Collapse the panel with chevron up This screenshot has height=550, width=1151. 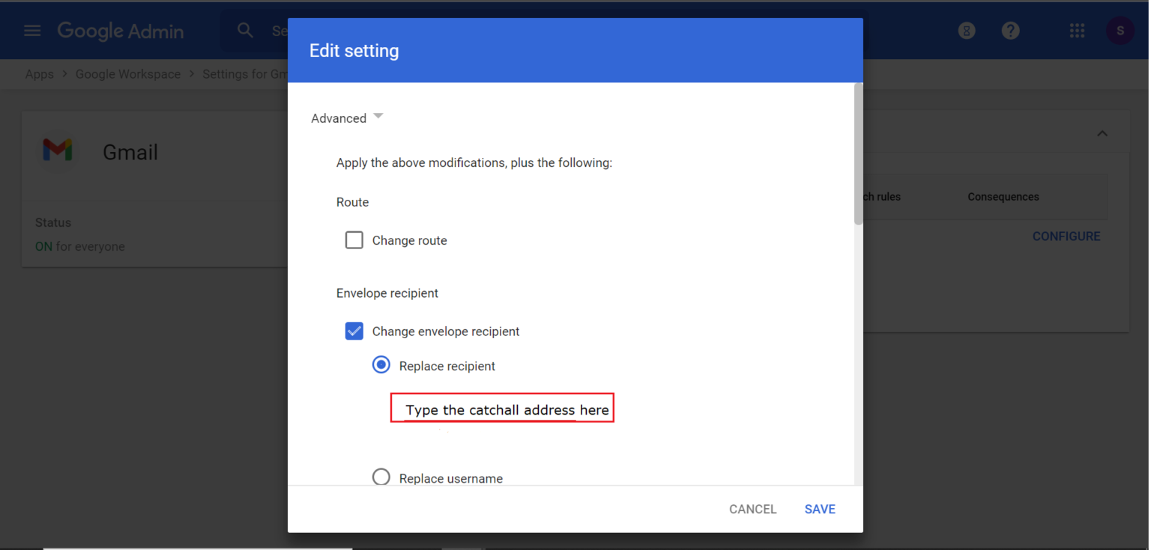1102,134
